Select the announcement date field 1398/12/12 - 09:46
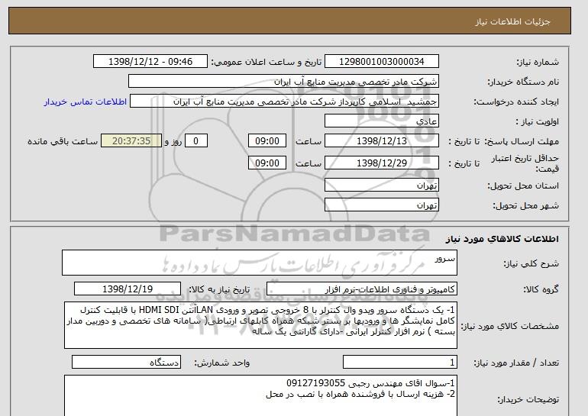Image resolution: width=588 pixels, height=416 pixels. (150, 62)
